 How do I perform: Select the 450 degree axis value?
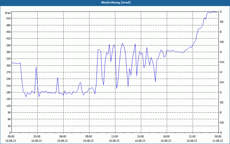pyautogui.click(x=9, y=32)
